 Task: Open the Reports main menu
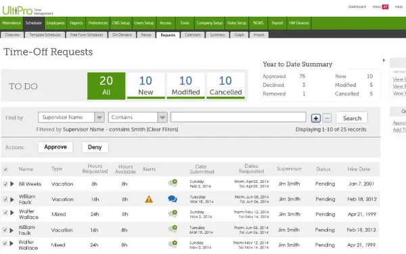(76, 23)
